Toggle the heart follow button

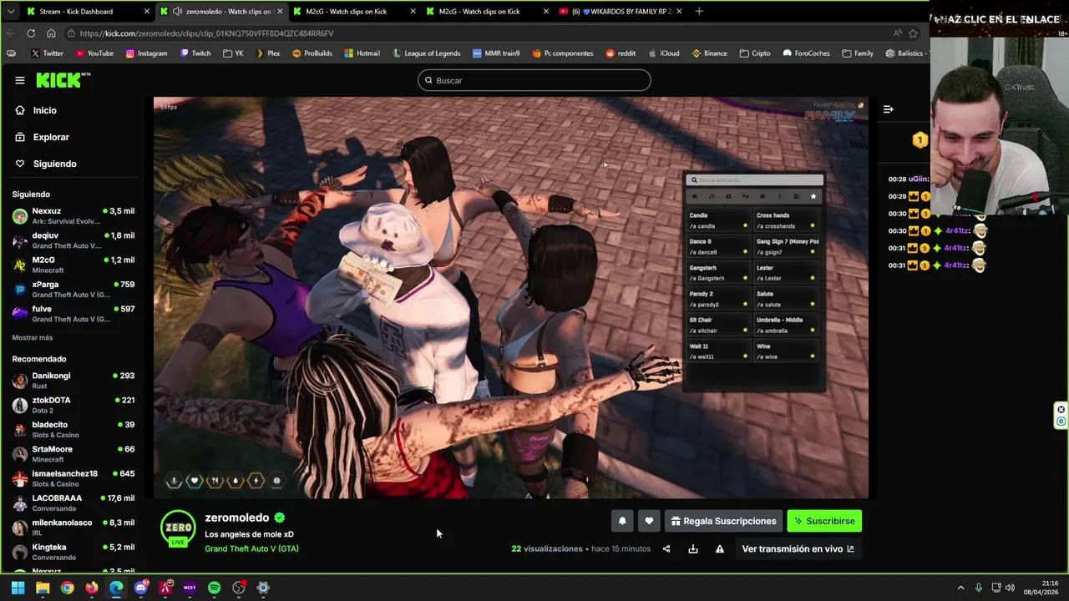click(x=649, y=521)
